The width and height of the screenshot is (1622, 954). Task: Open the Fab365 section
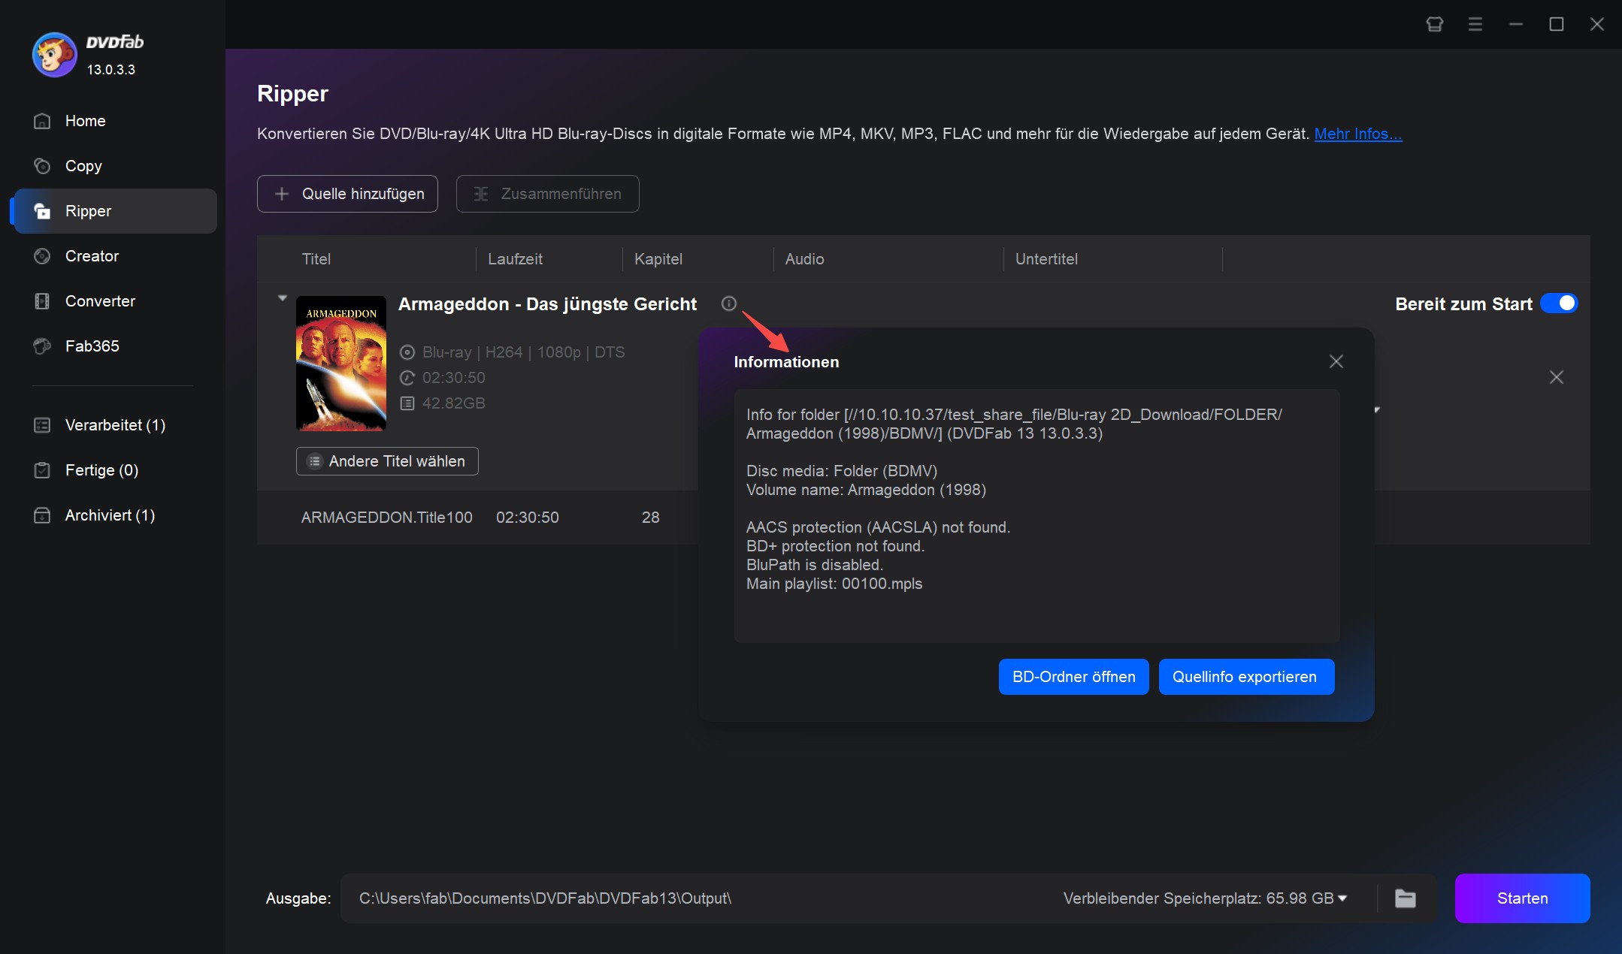(115, 346)
